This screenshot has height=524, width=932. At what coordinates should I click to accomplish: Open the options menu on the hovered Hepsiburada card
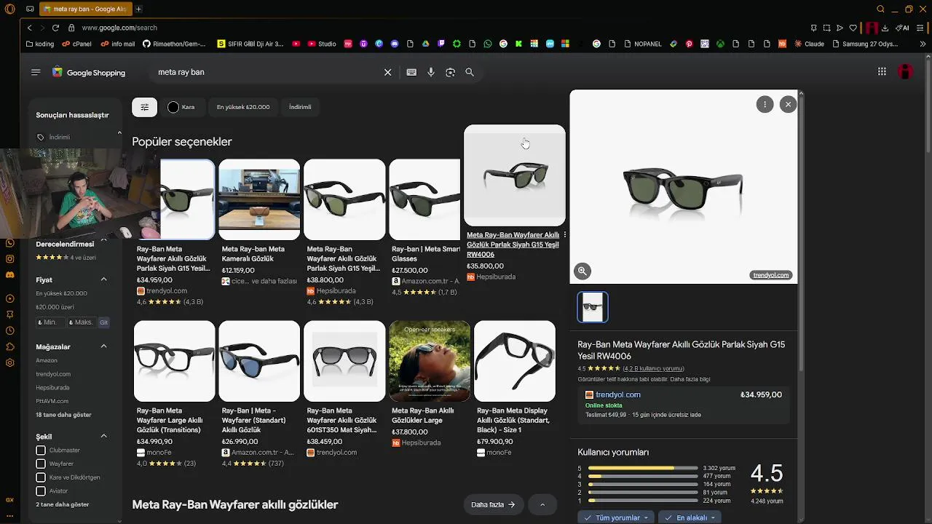564,235
